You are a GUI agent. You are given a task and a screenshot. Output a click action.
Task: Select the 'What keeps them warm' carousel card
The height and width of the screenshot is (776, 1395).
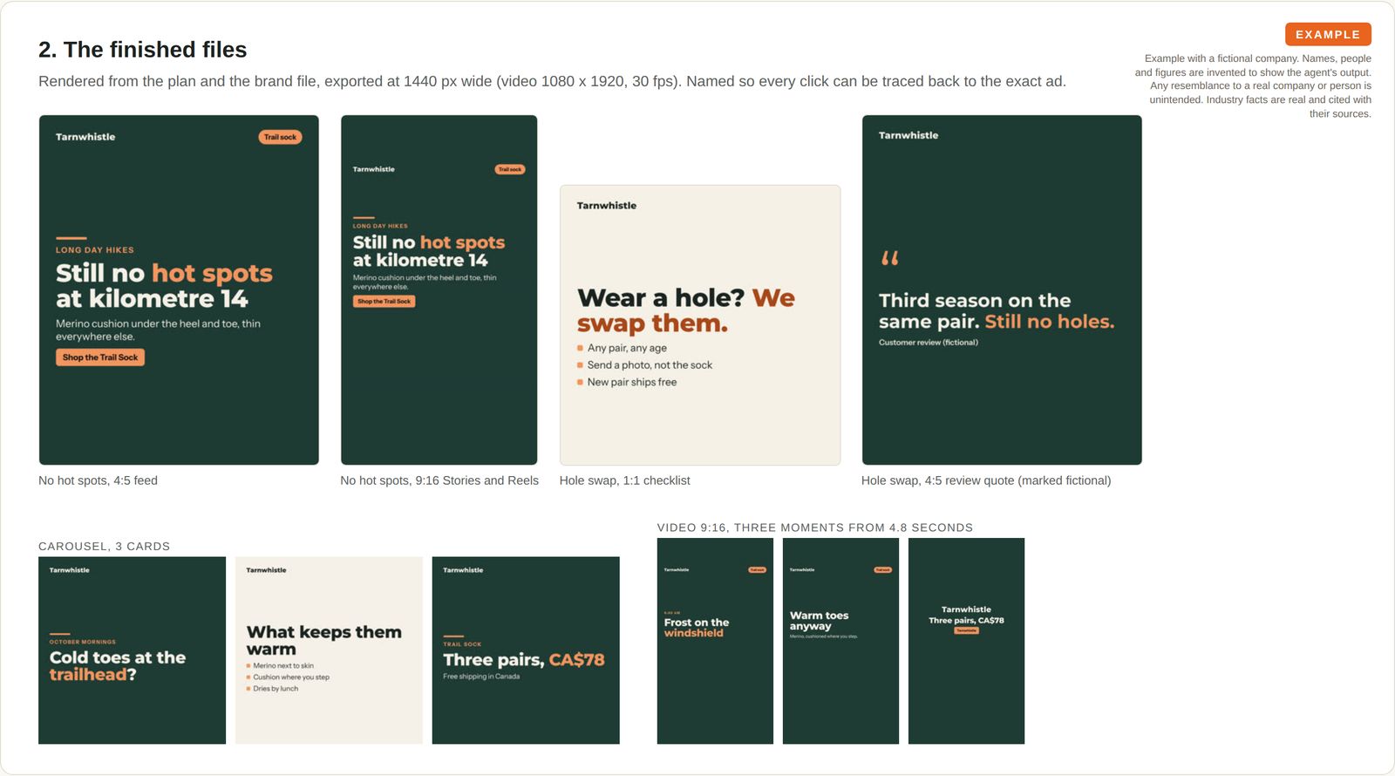pos(329,650)
